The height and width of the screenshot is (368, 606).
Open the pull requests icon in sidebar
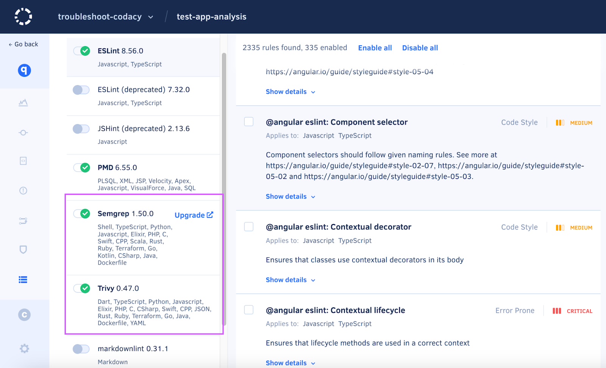pos(23,221)
